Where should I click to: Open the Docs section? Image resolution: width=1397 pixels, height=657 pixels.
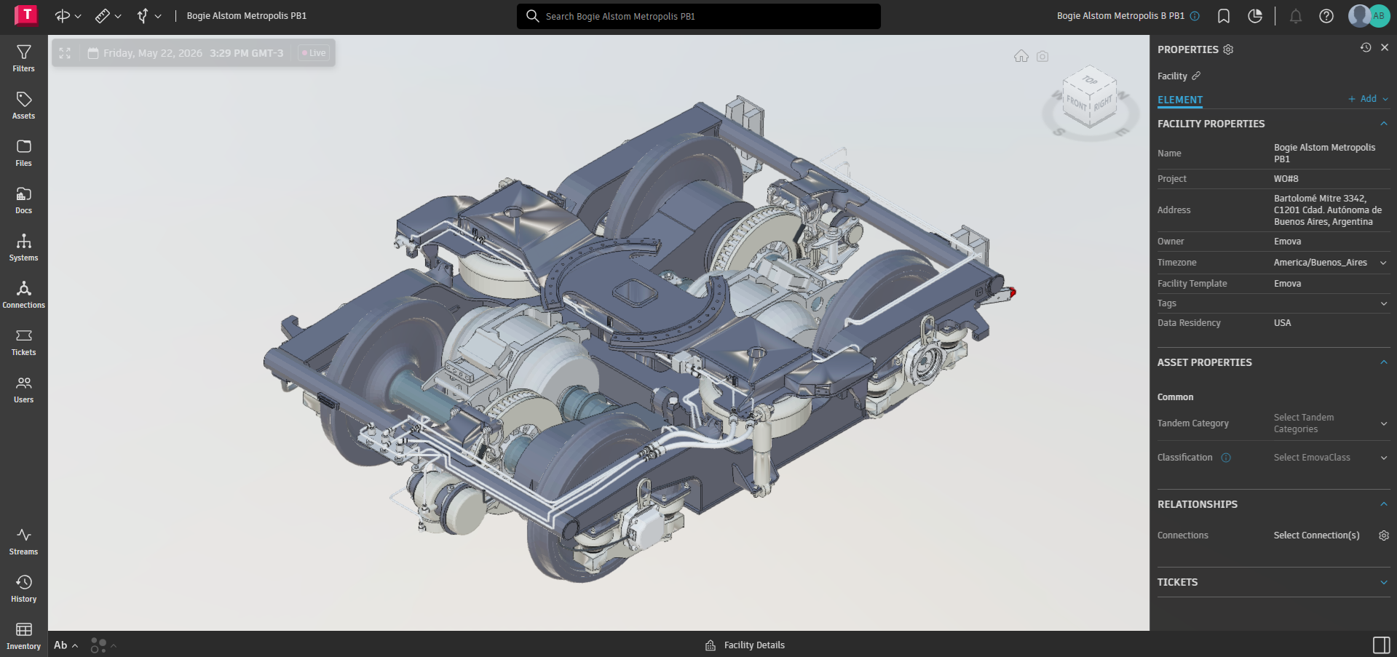[x=23, y=200]
